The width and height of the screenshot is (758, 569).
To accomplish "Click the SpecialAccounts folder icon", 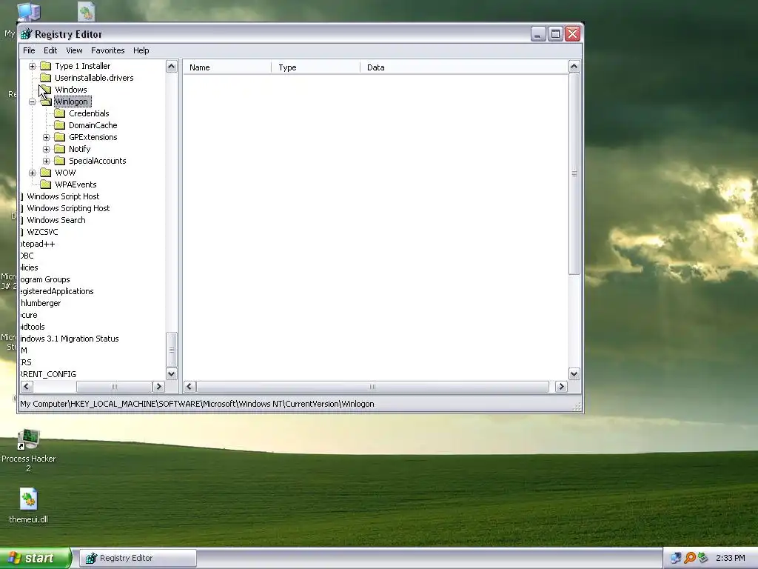I will (x=59, y=161).
